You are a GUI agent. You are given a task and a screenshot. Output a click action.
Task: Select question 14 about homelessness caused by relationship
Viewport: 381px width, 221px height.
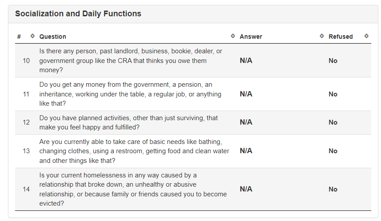(x=133, y=189)
